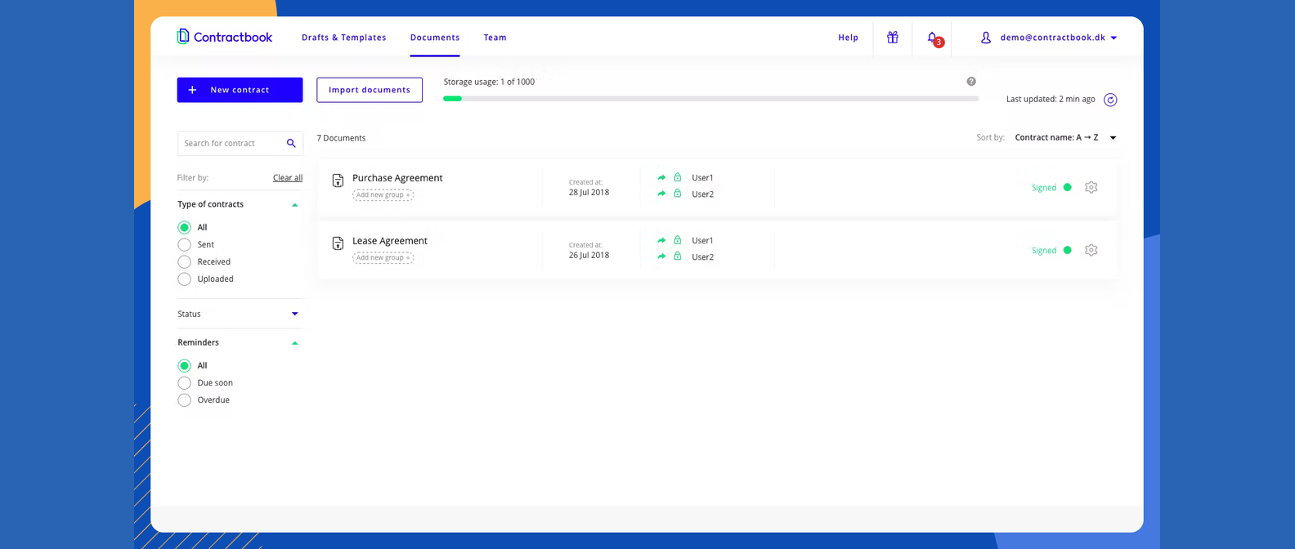This screenshot has width=1295, height=549.
Task: Click the 26 Jul 2018 created date
Action: coord(589,256)
